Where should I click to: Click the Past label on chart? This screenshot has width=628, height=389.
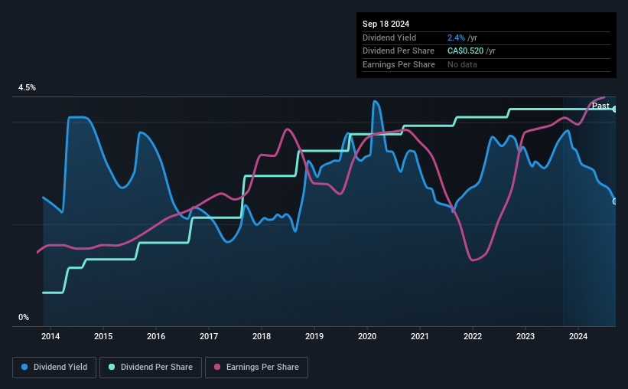click(x=600, y=106)
